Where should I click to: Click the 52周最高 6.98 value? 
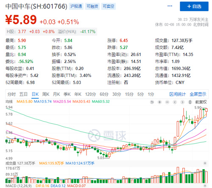[x=31, y=83]
